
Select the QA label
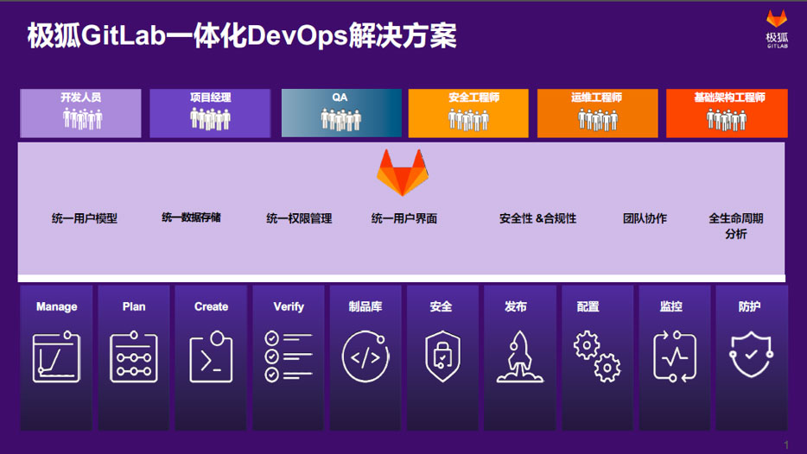coord(340,98)
